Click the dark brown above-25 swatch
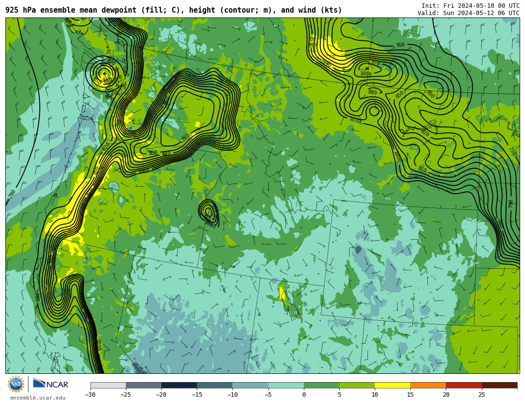Viewport: 525px width, 404px height. [x=499, y=385]
